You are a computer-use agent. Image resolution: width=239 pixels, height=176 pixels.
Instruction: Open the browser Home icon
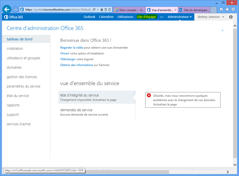coord(221,9)
